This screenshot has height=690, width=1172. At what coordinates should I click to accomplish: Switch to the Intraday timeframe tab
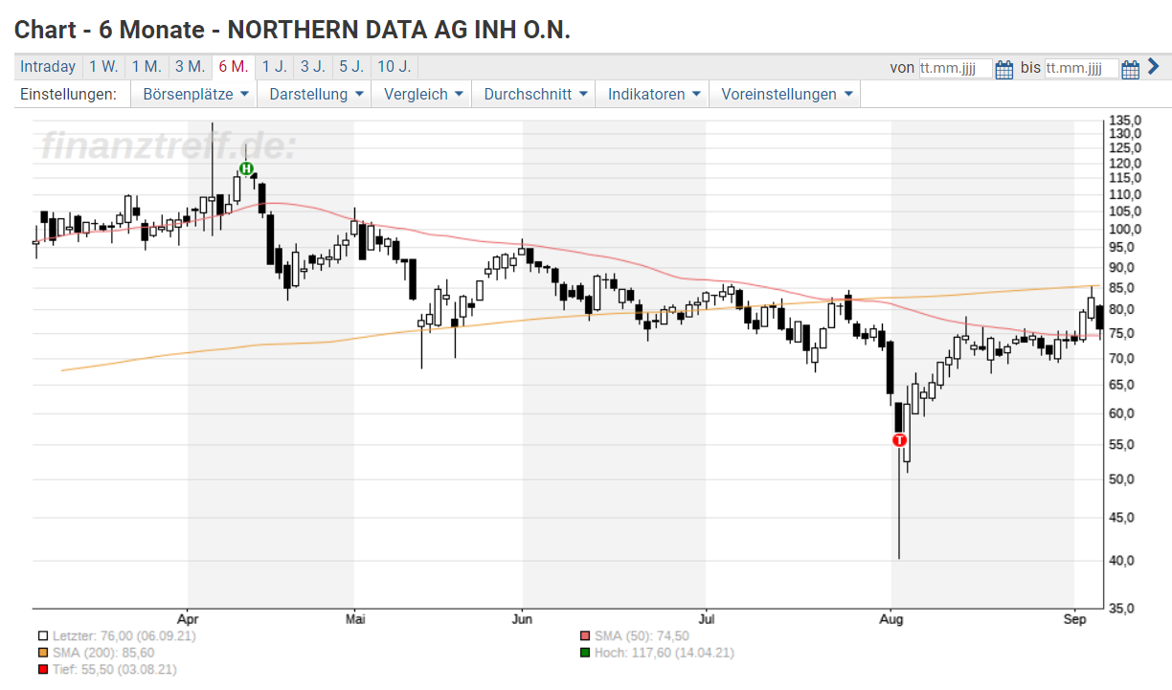[48, 67]
